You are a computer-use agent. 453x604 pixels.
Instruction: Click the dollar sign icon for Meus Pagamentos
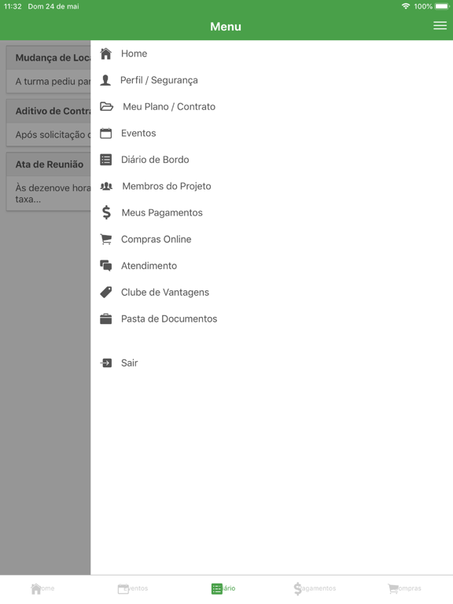[x=106, y=212]
